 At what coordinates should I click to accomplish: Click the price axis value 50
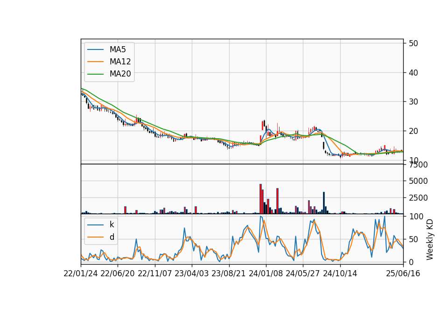(x=413, y=43)
